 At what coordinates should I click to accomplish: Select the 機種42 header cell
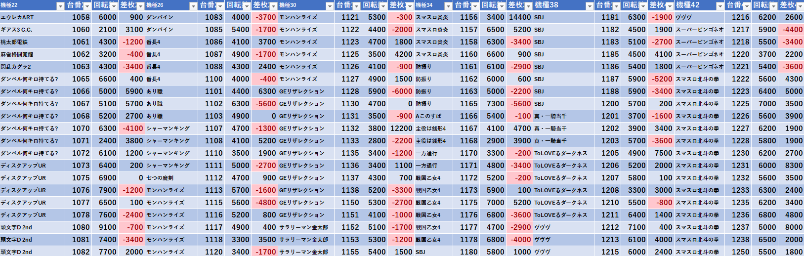[x=700, y=5]
